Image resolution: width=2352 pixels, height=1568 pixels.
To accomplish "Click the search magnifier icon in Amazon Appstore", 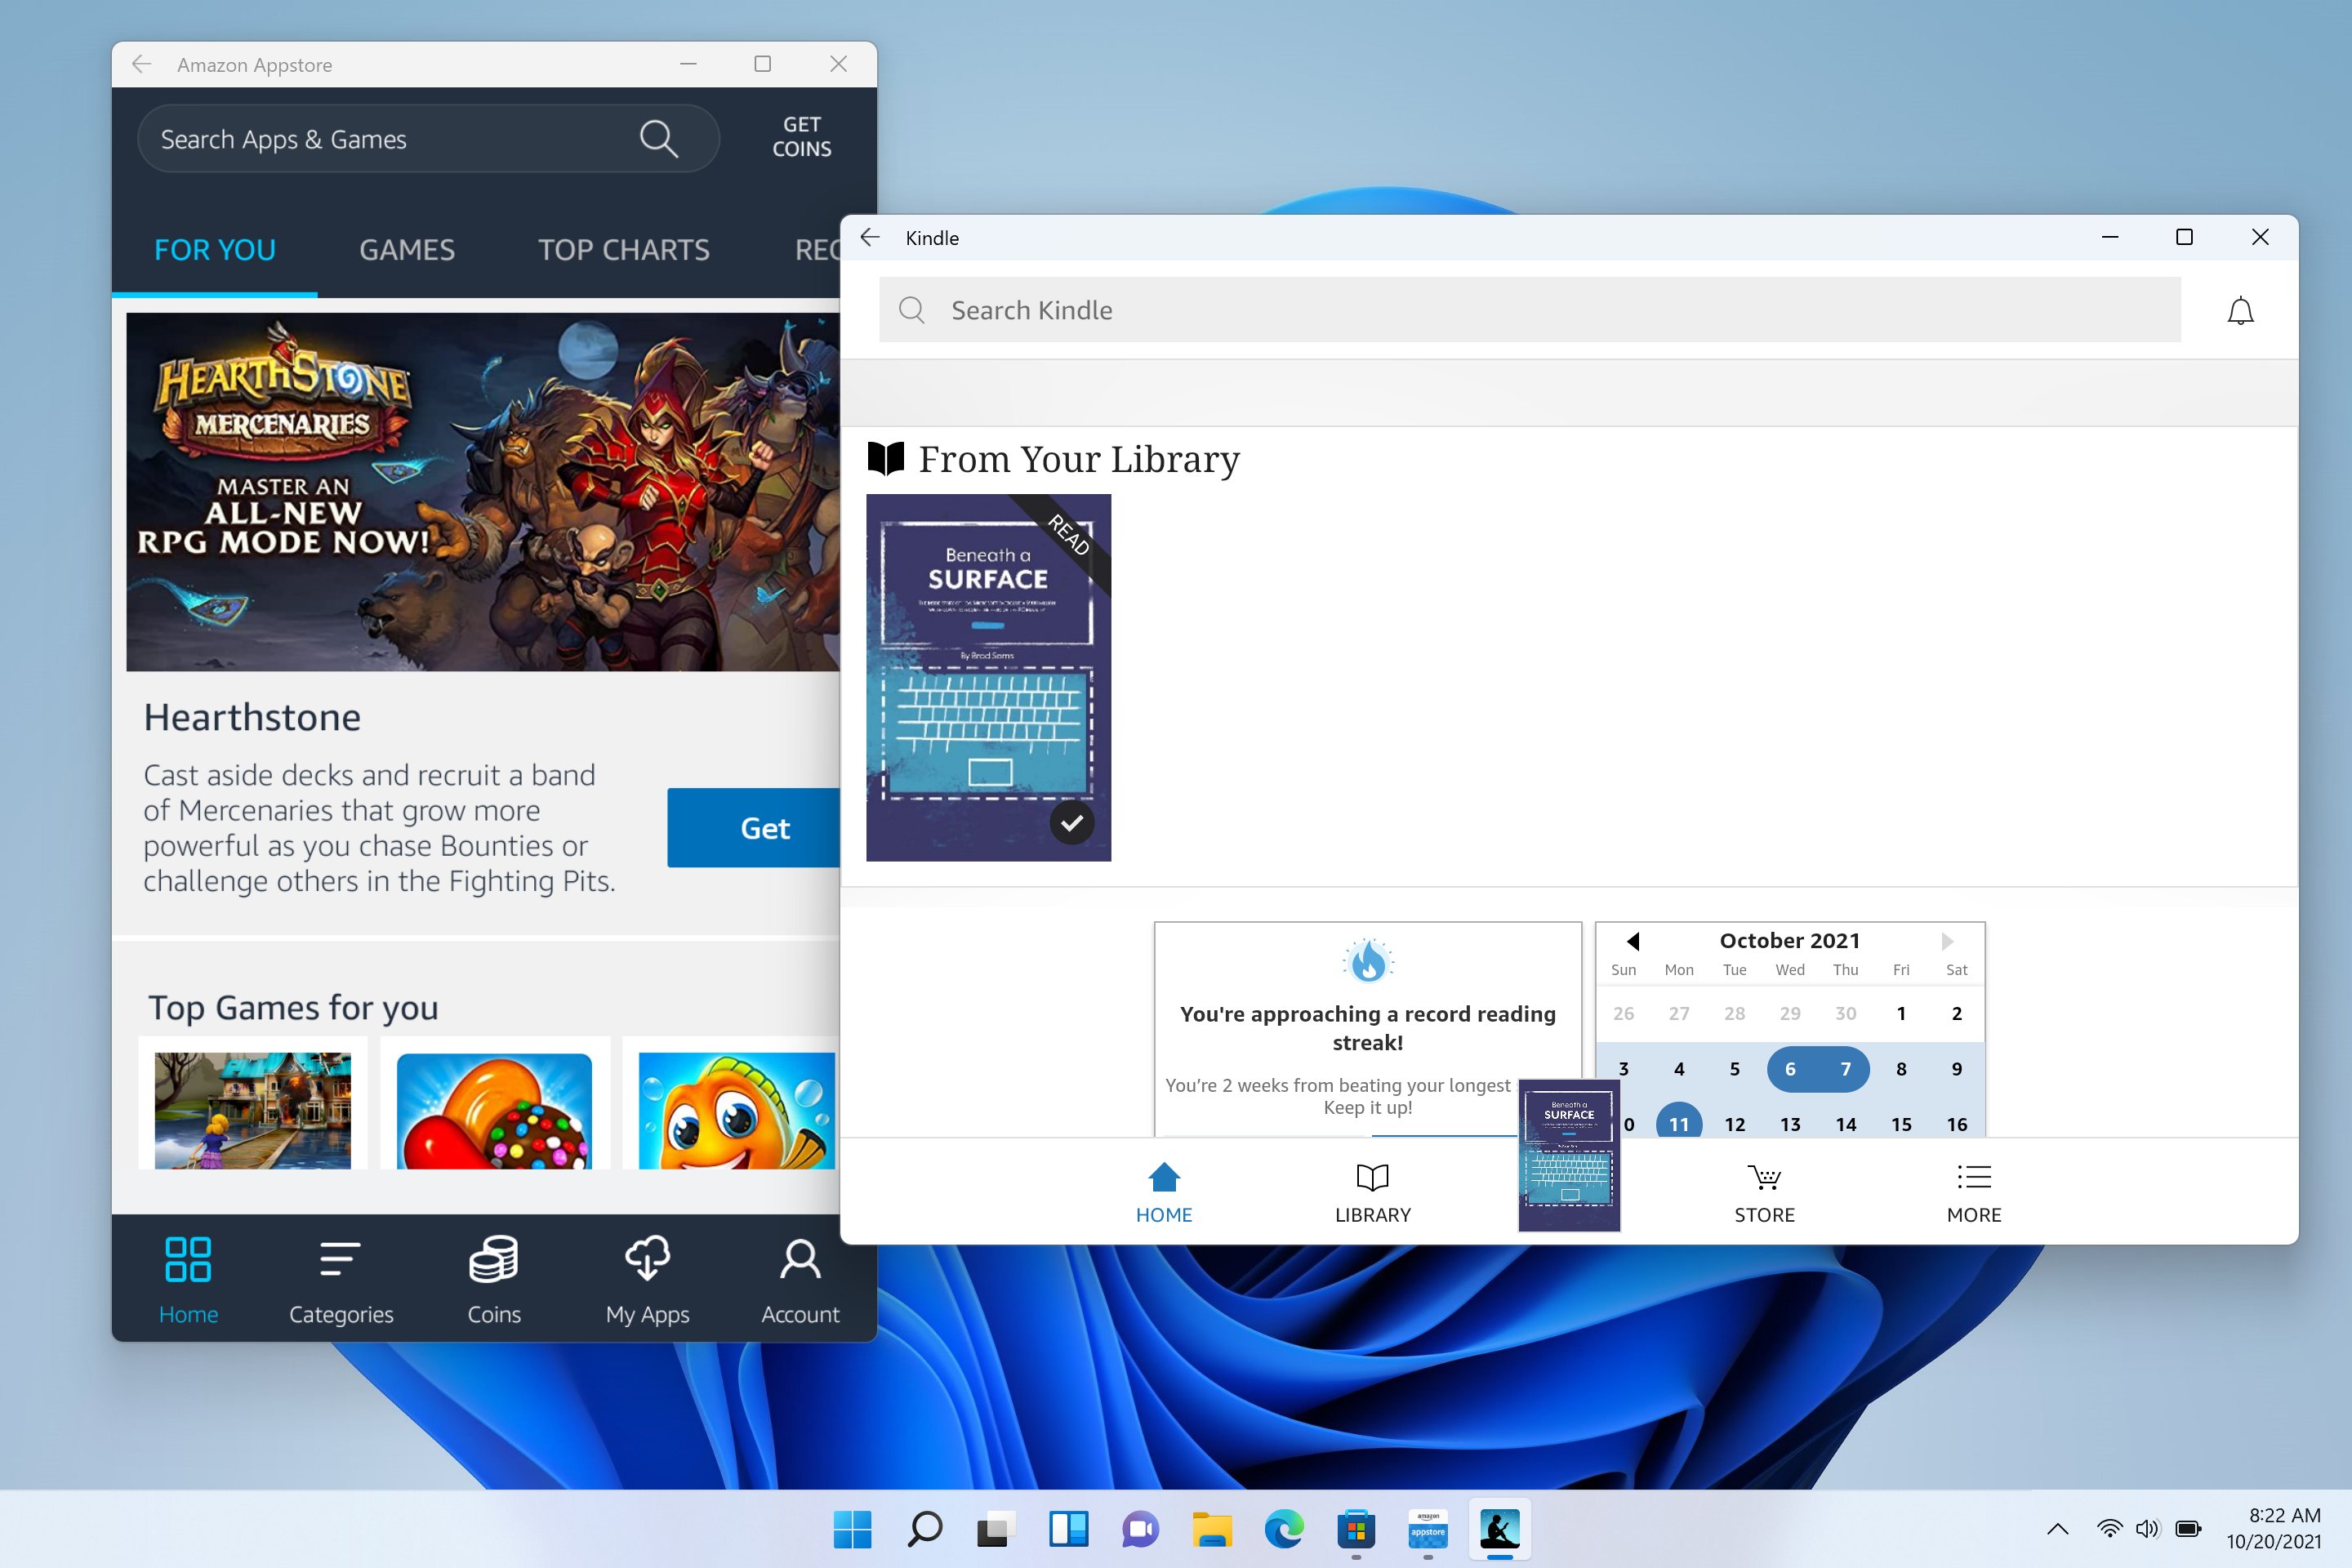I will pos(659,139).
